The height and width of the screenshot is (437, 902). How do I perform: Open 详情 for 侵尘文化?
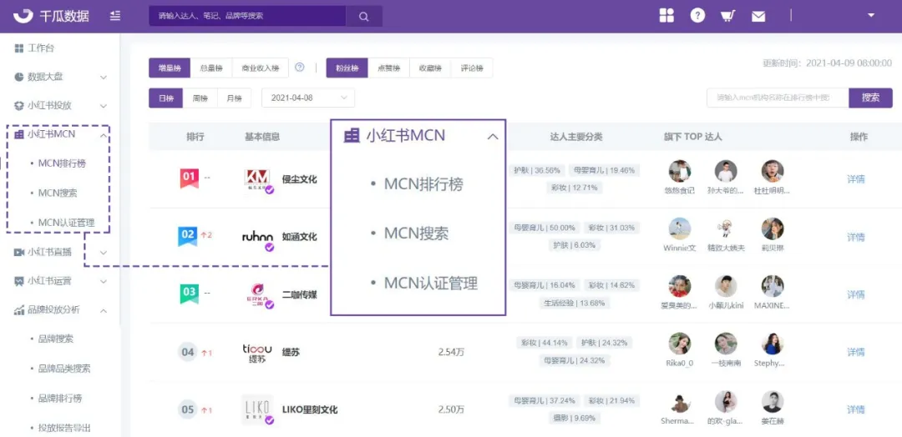pyautogui.click(x=855, y=178)
